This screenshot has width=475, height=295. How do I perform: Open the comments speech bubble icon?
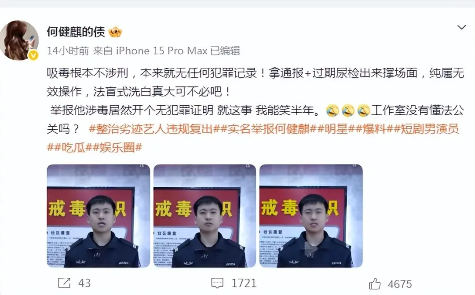coord(217,283)
